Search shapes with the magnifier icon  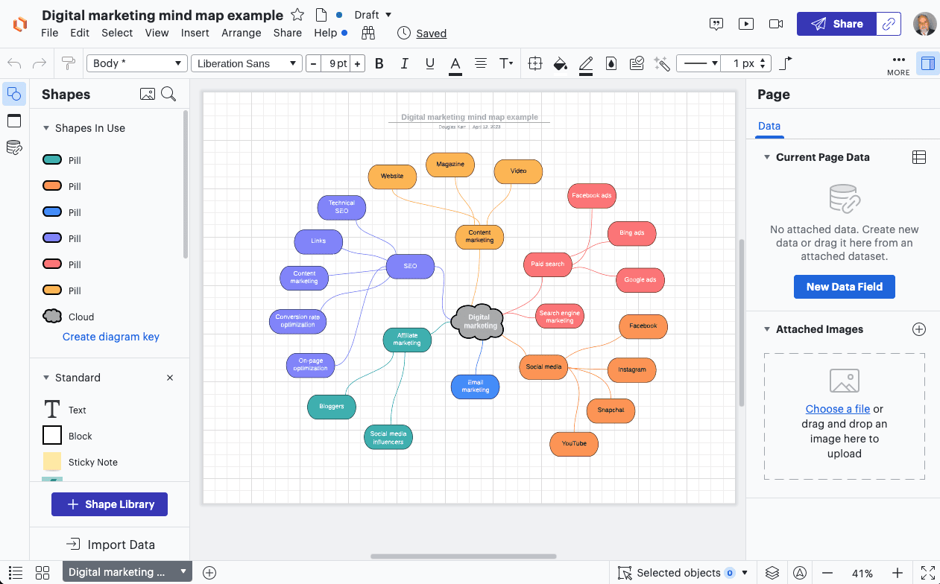[x=169, y=94]
